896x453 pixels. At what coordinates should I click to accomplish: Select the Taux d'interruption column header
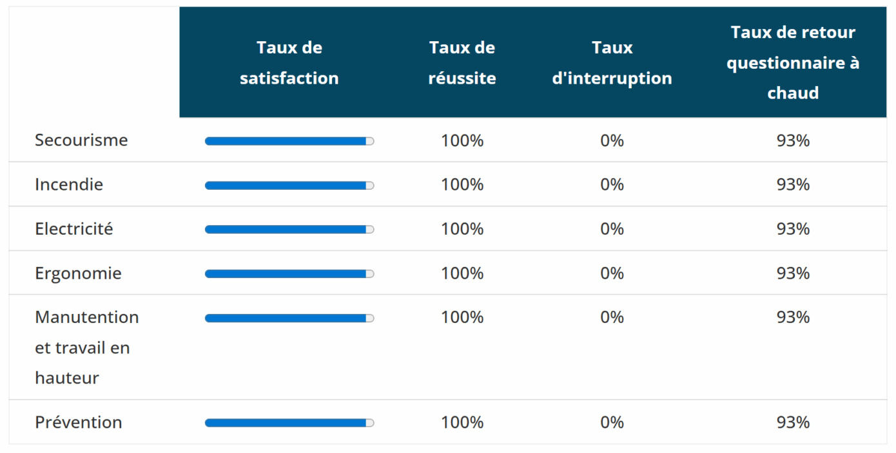[x=612, y=62]
